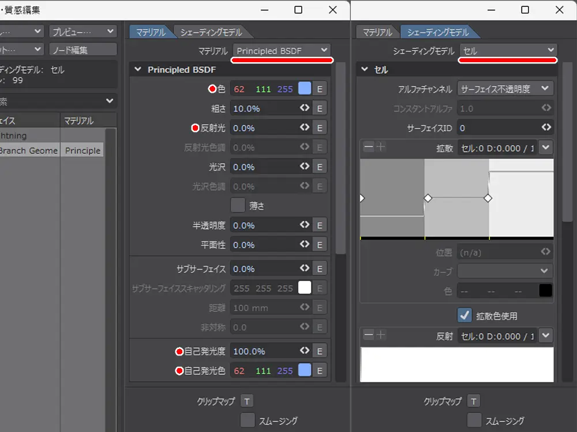Open the envelope for 自己発光度
Image resolution: width=577 pixels, height=432 pixels.
[x=320, y=351]
